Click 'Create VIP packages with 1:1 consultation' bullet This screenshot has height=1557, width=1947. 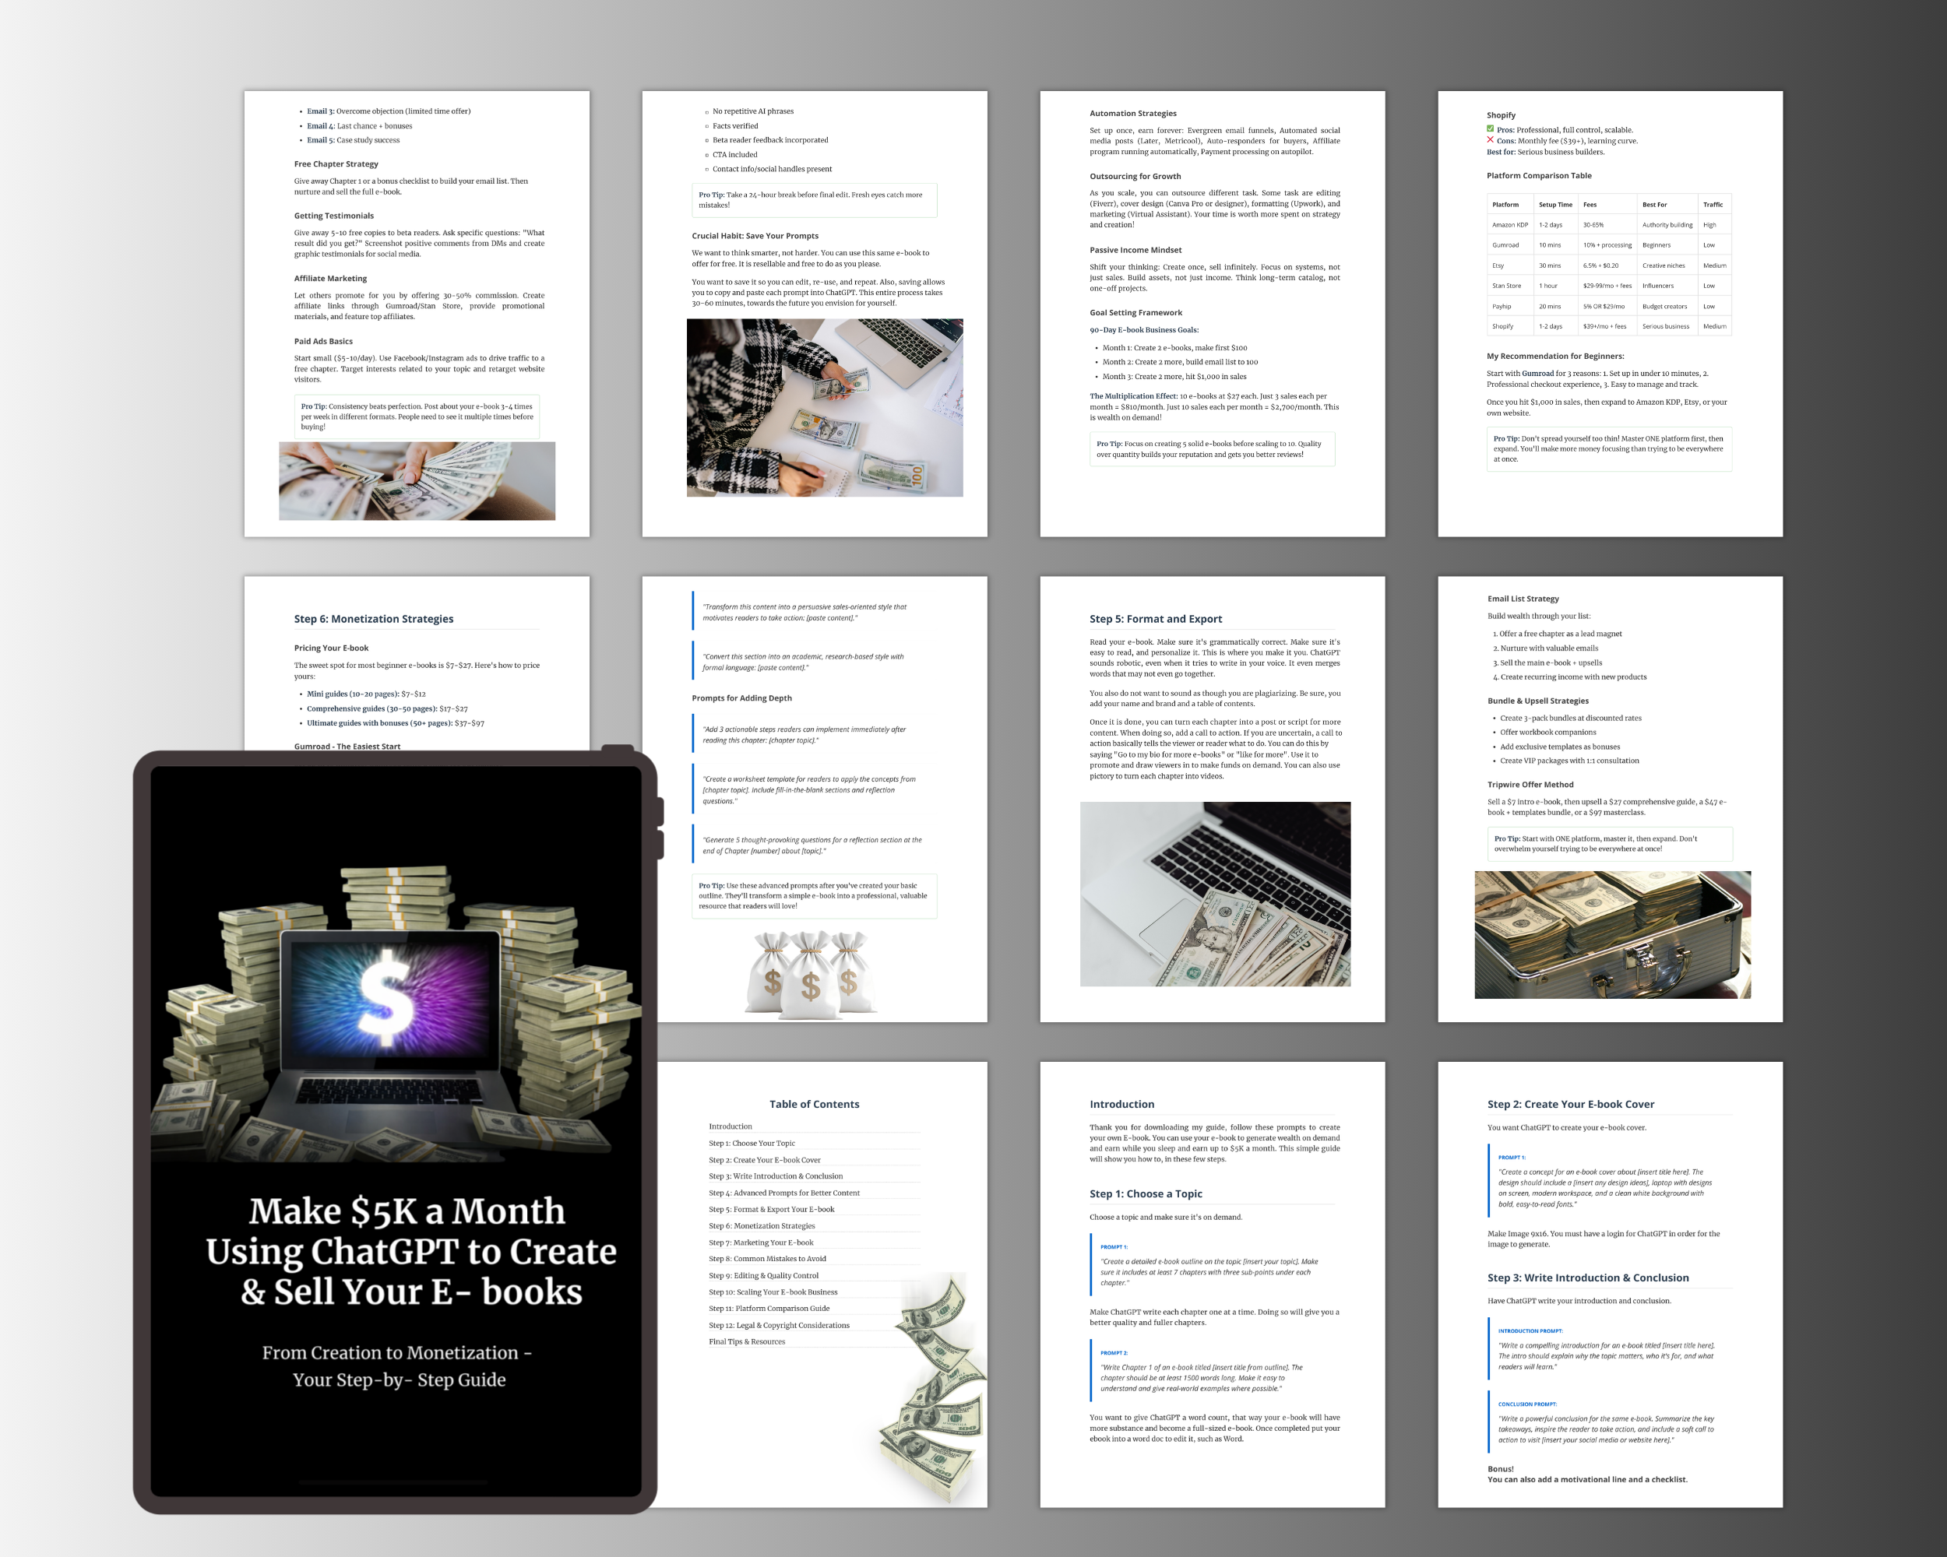pyautogui.click(x=1569, y=760)
